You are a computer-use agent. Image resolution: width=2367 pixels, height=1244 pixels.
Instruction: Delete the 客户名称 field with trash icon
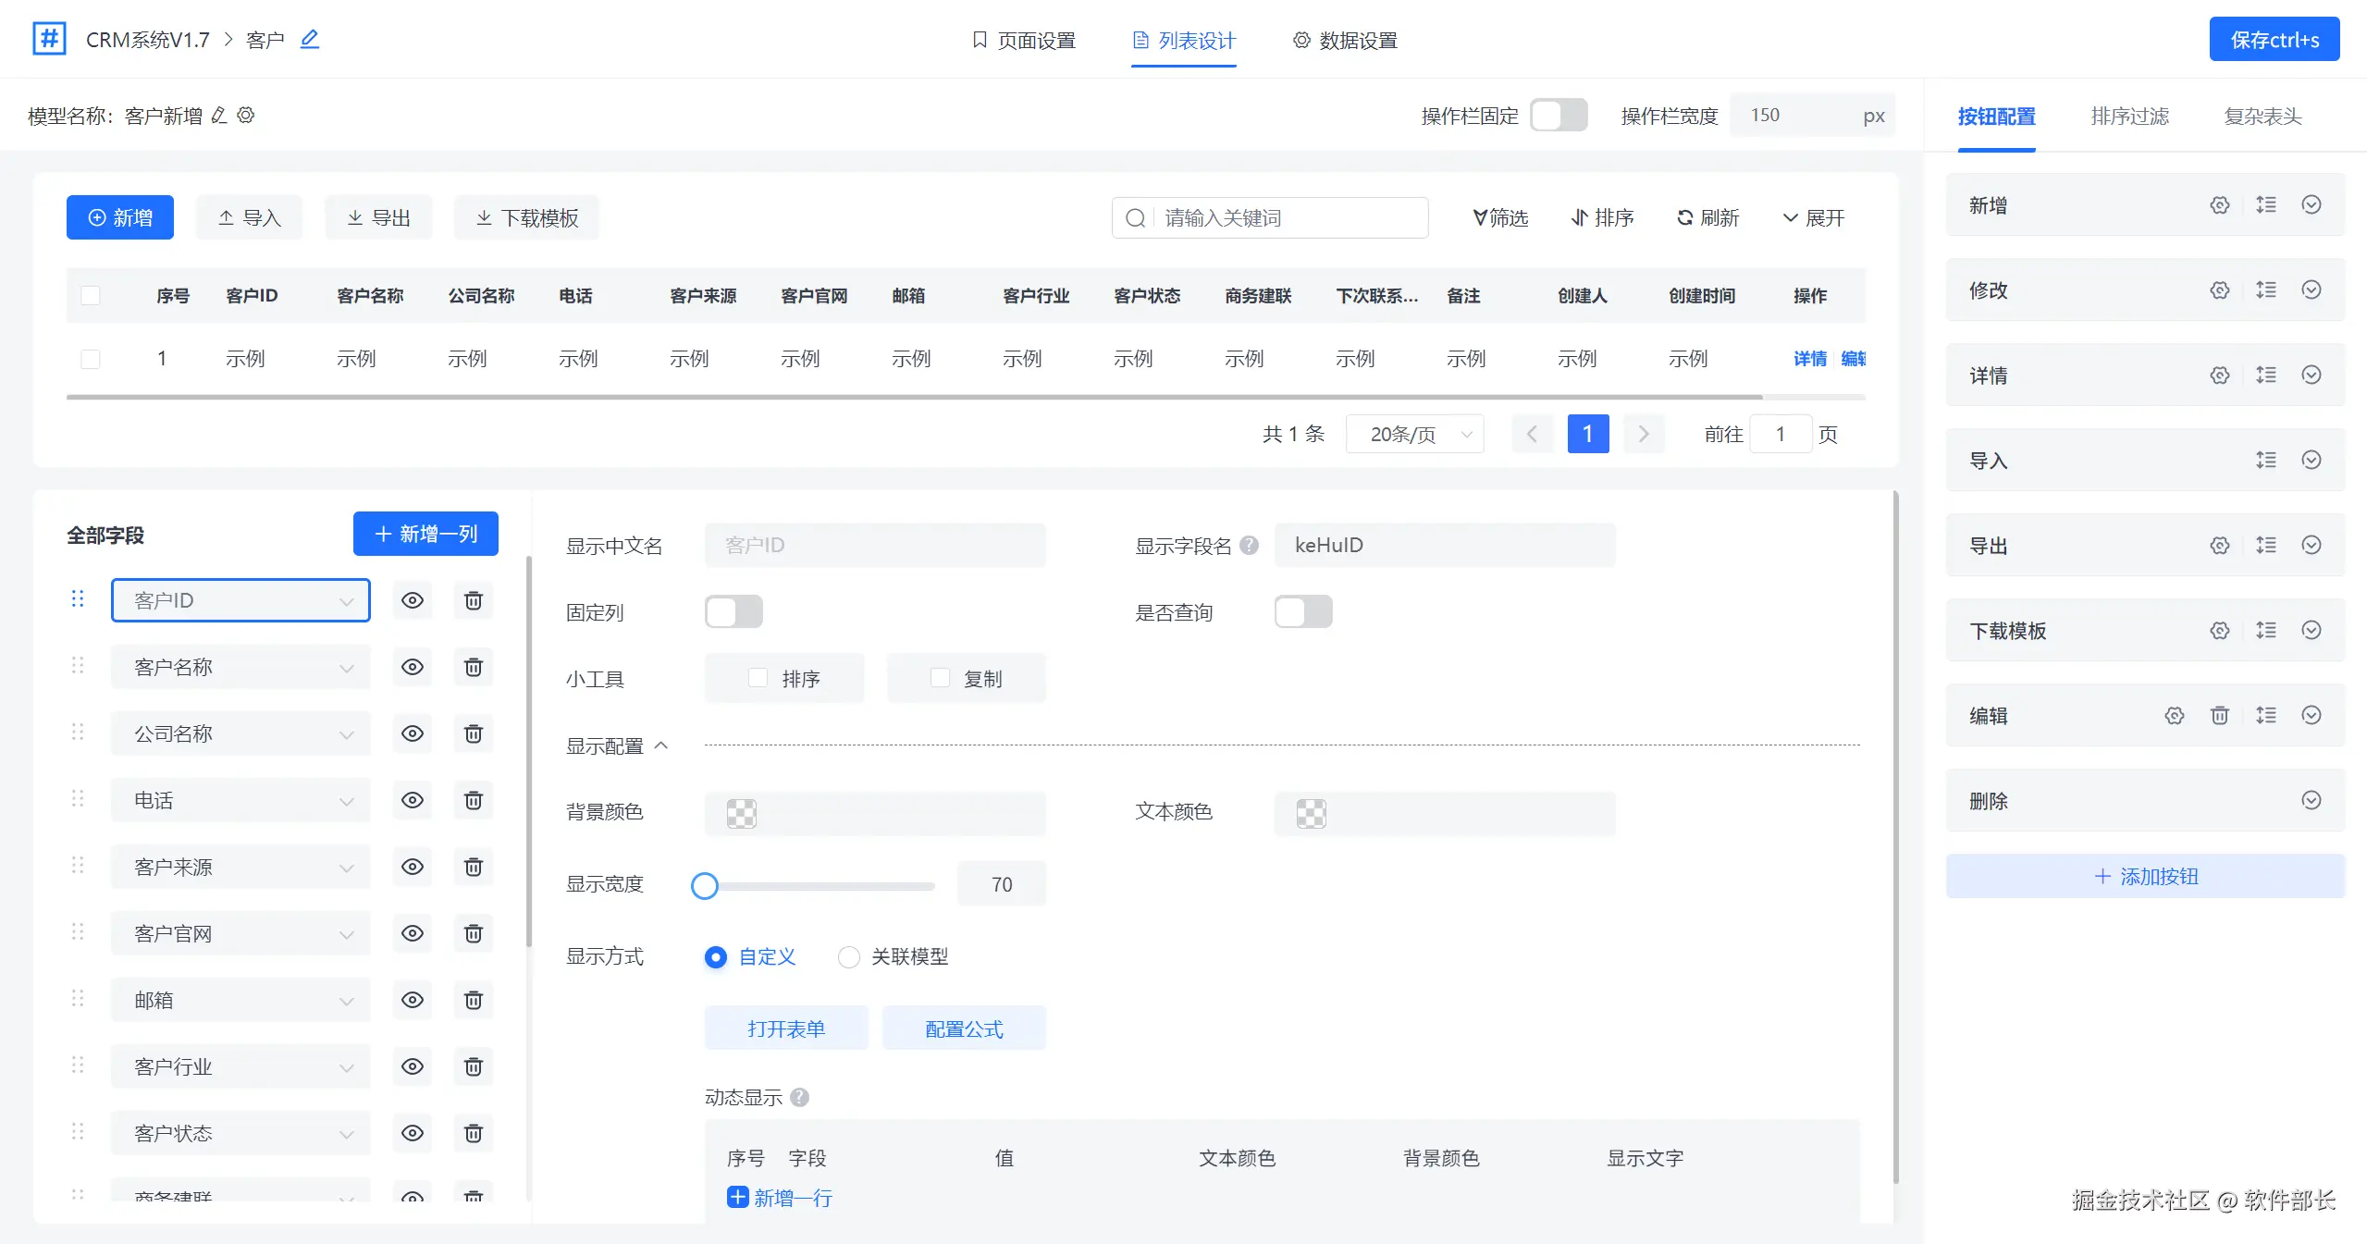click(x=473, y=667)
